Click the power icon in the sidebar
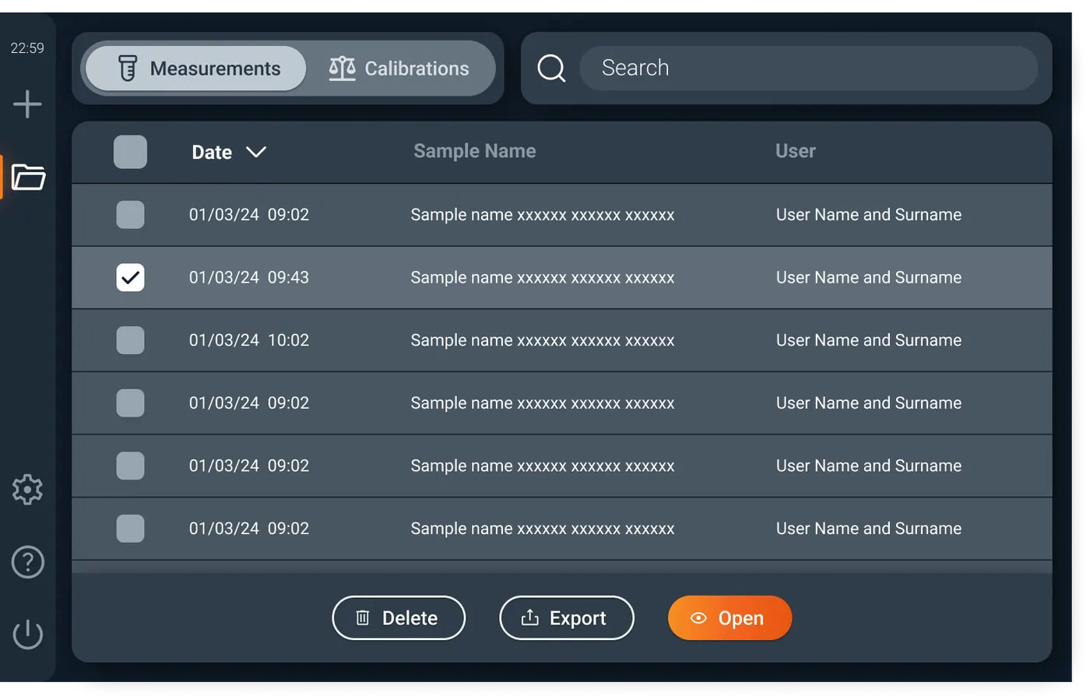The height and width of the screenshot is (700, 1090). pos(27,634)
